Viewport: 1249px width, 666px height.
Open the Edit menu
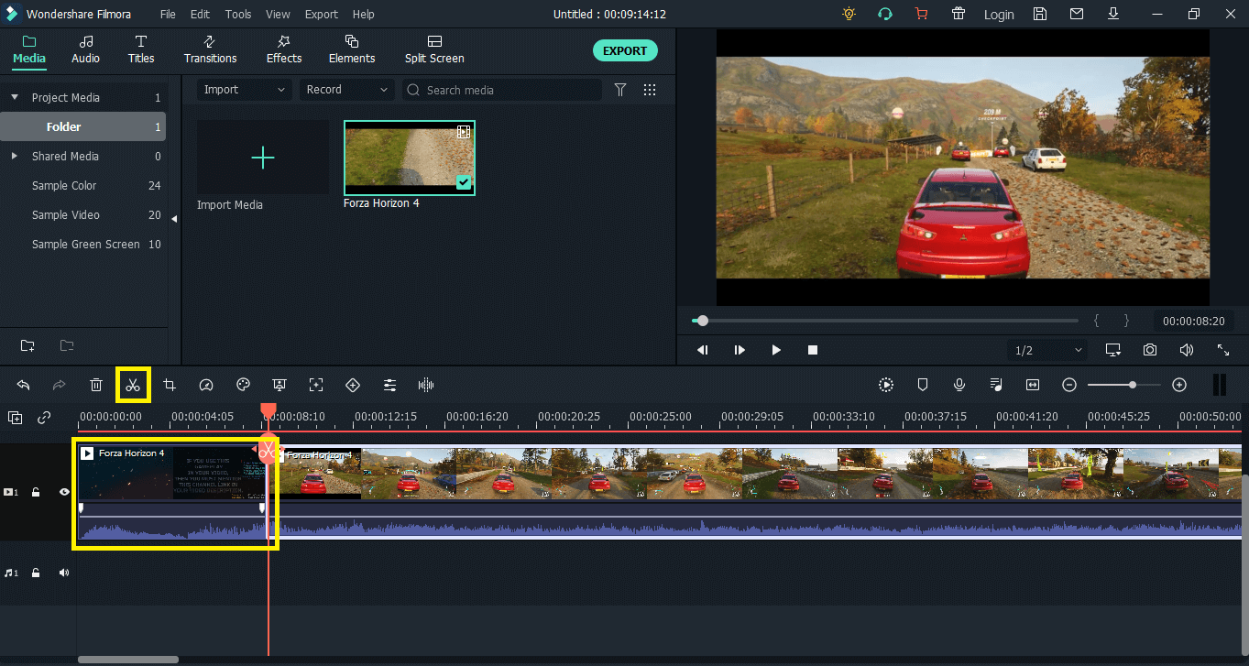[x=200, y=14]
